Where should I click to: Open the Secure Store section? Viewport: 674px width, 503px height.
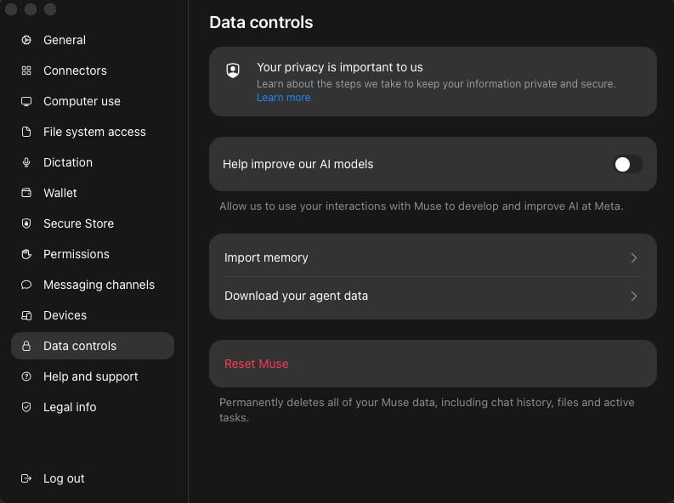(x=93, y=223)
